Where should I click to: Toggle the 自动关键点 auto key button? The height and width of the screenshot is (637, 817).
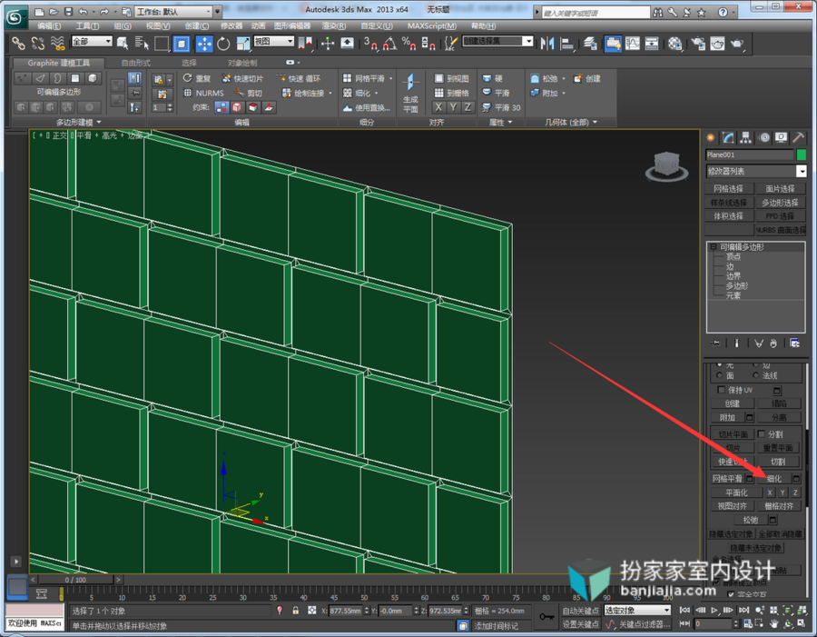(x=580, y=610)
